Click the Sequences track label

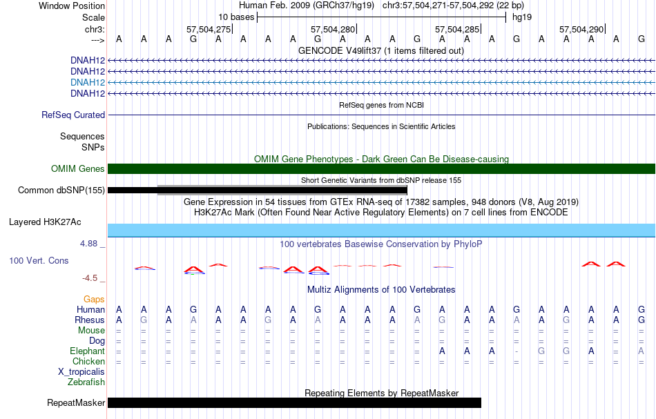82,136
